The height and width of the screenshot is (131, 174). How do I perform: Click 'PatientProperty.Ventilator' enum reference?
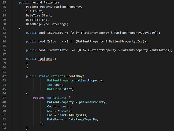144,50
